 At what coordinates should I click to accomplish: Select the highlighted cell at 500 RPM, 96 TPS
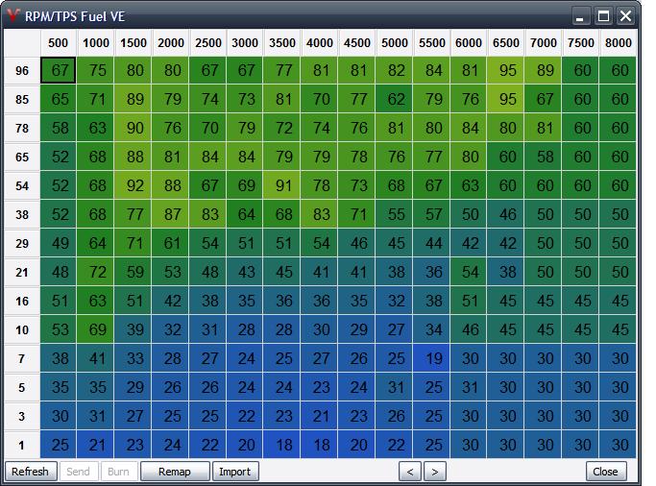coord(61,71)
